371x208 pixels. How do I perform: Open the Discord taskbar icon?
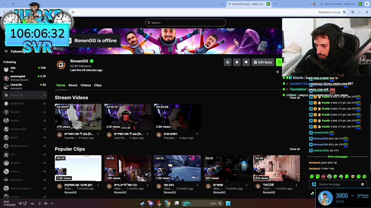151,203
